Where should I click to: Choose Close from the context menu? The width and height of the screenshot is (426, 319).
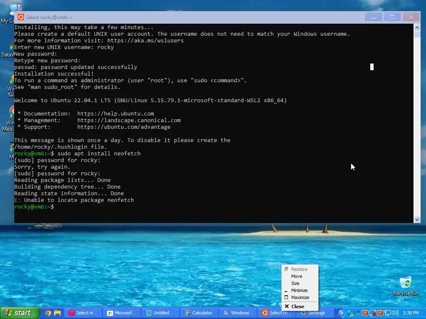(300, 306)
